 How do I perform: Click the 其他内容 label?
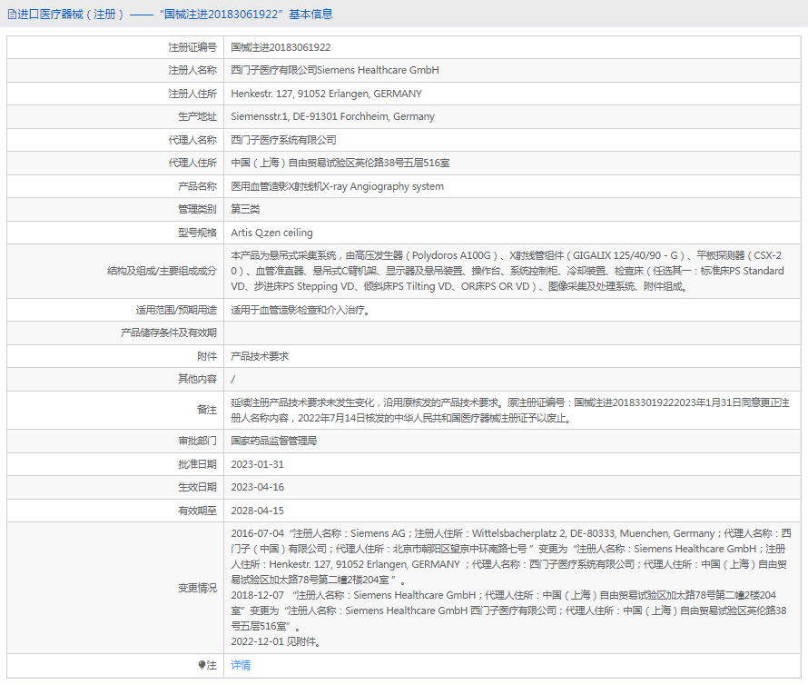[197, 379]
